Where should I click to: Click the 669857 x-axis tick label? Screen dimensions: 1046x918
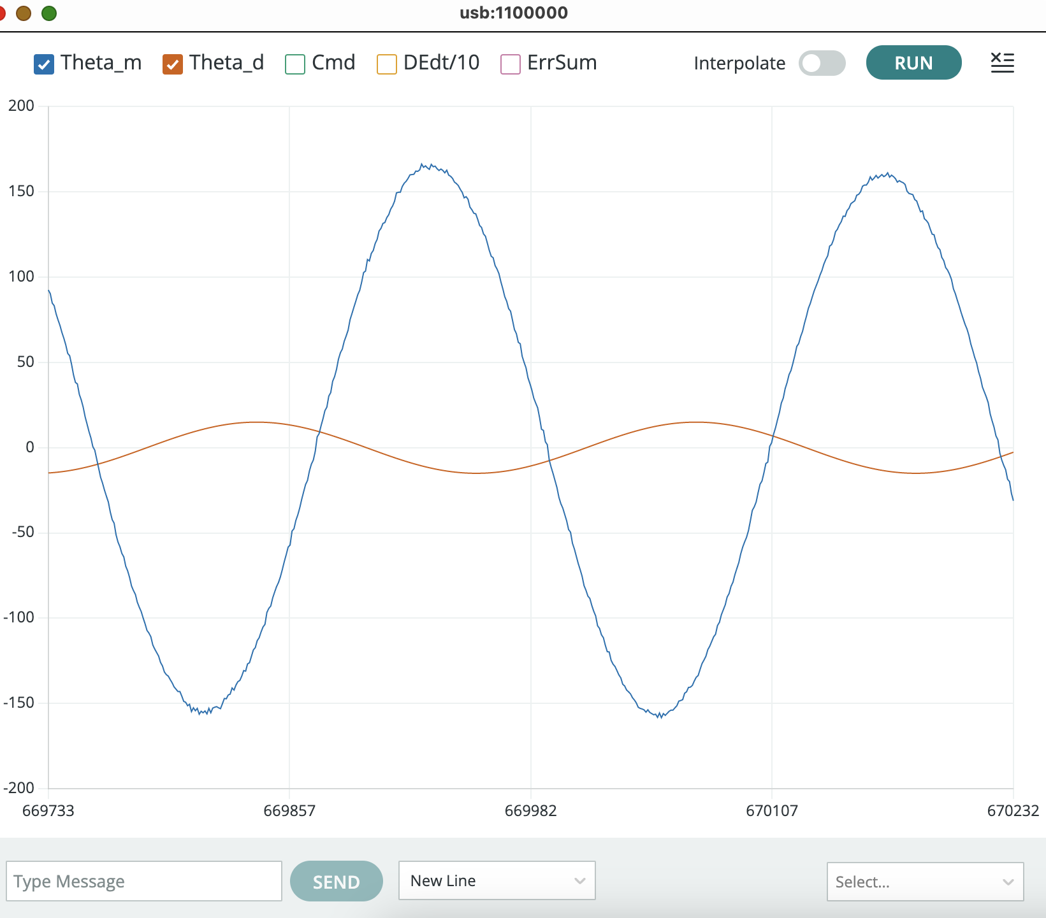(289, 810)
